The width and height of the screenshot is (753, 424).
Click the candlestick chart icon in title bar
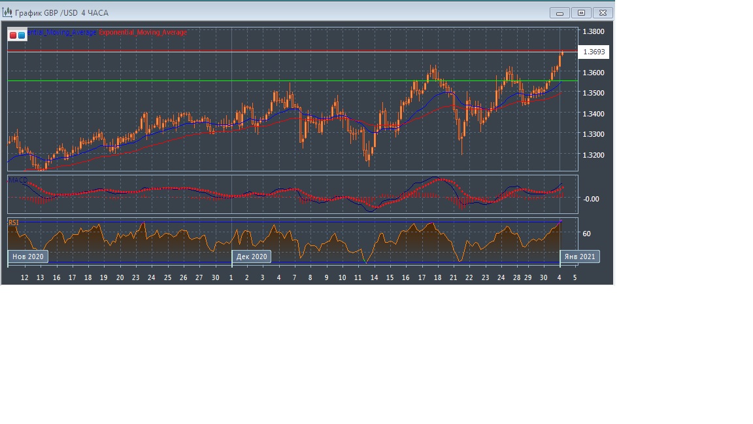click(7, 12)
